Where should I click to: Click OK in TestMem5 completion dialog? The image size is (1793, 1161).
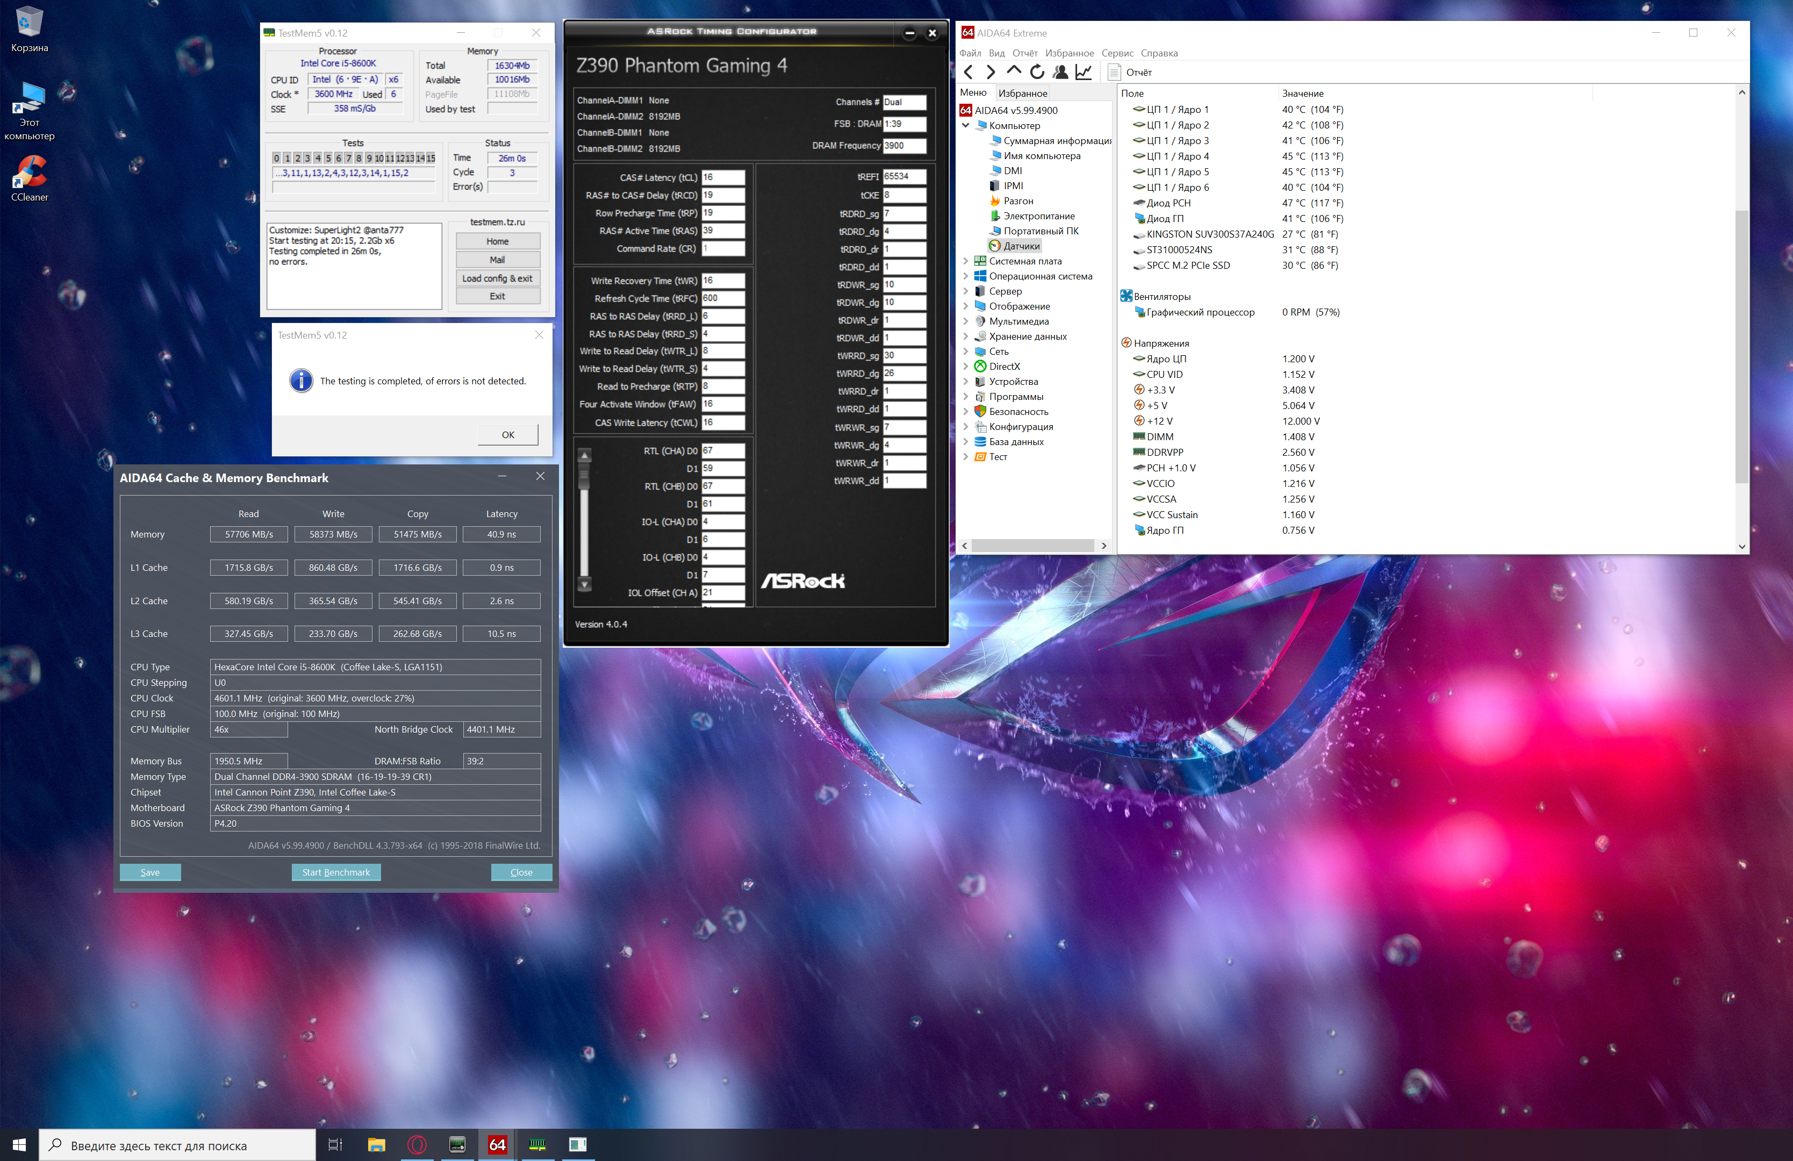508,435
